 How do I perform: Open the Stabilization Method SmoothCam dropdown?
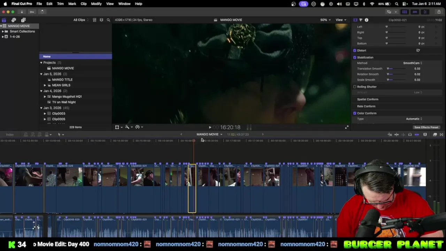[413, 63]
